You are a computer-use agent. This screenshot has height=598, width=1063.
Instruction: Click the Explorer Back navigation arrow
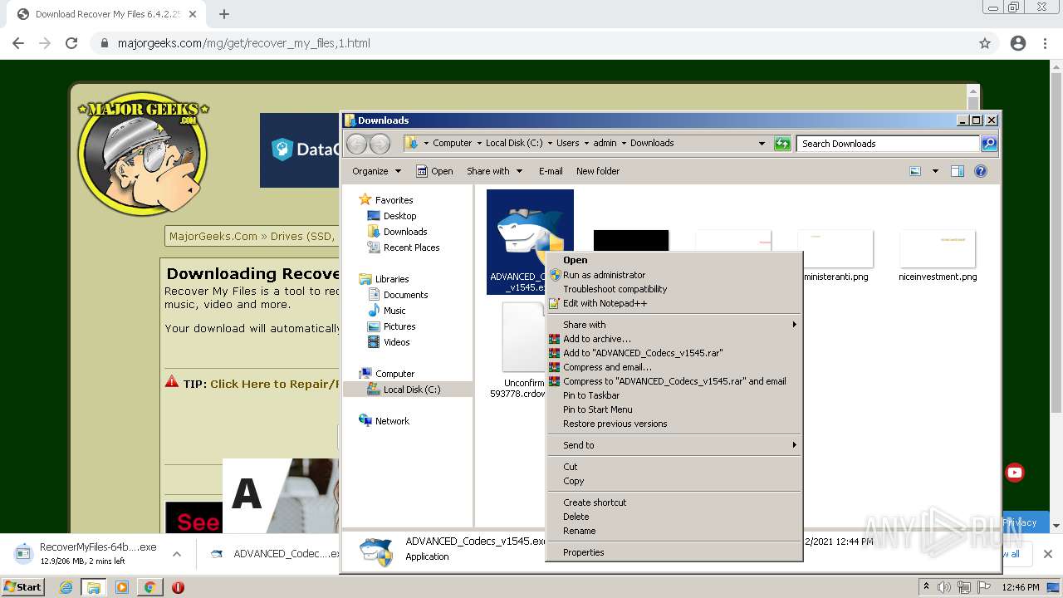coord(356,144)
